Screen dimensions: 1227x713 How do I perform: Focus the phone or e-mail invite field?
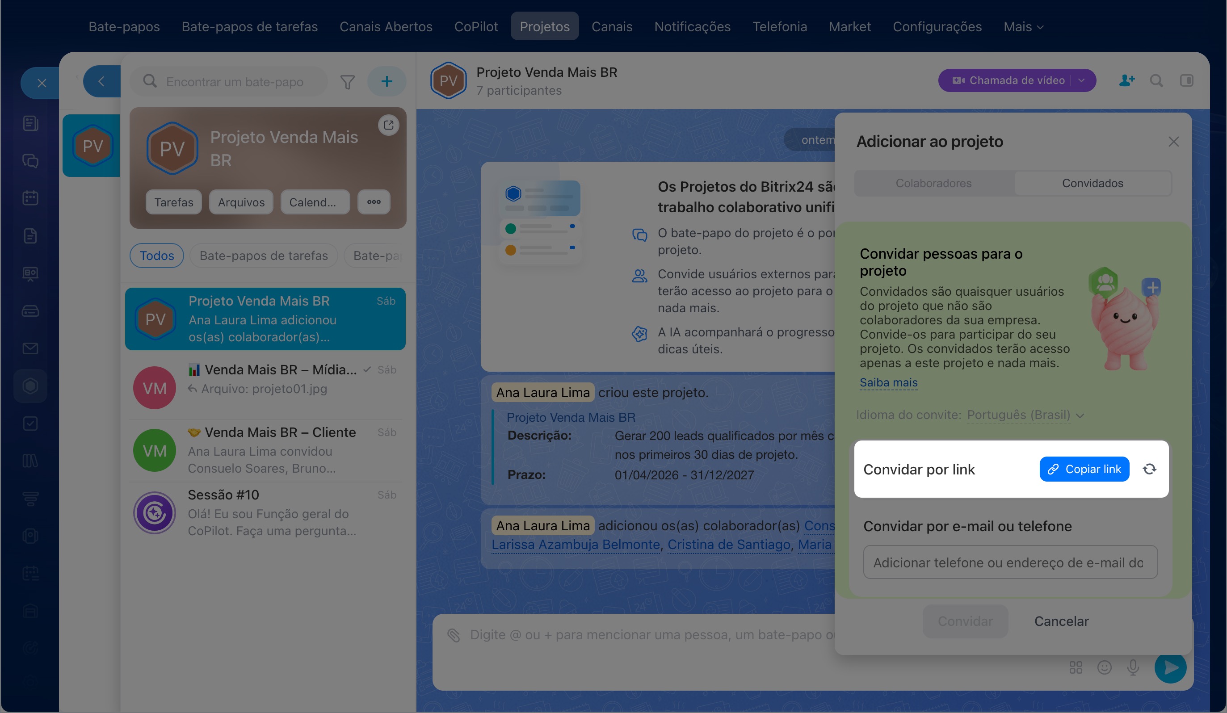[1010, 562]
